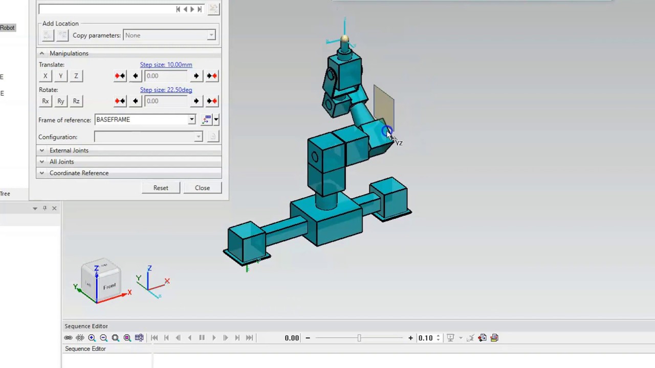The height and width of the screenshot is (368, 655).
Task: Click rotate step-forward right arrow
Action: pos(196,101)
